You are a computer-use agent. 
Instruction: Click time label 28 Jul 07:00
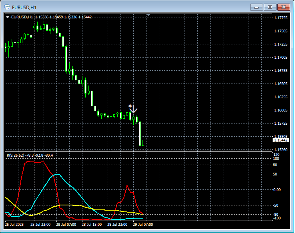(x=66, y=225)
